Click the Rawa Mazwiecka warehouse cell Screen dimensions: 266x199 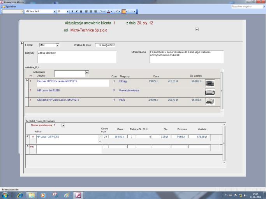click(x=129, y=91)
